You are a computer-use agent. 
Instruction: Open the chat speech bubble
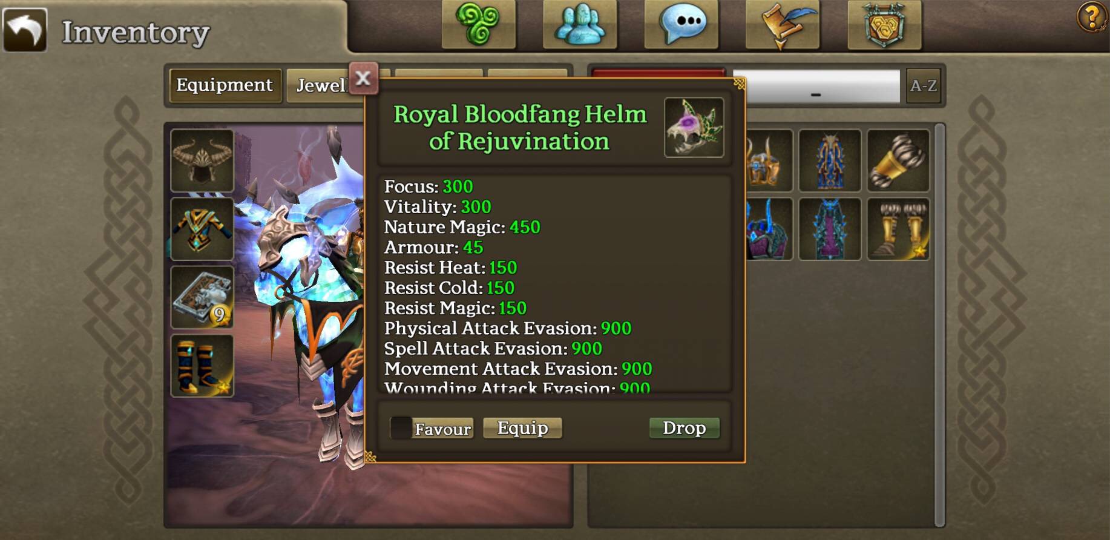click(x=681, y=24)
